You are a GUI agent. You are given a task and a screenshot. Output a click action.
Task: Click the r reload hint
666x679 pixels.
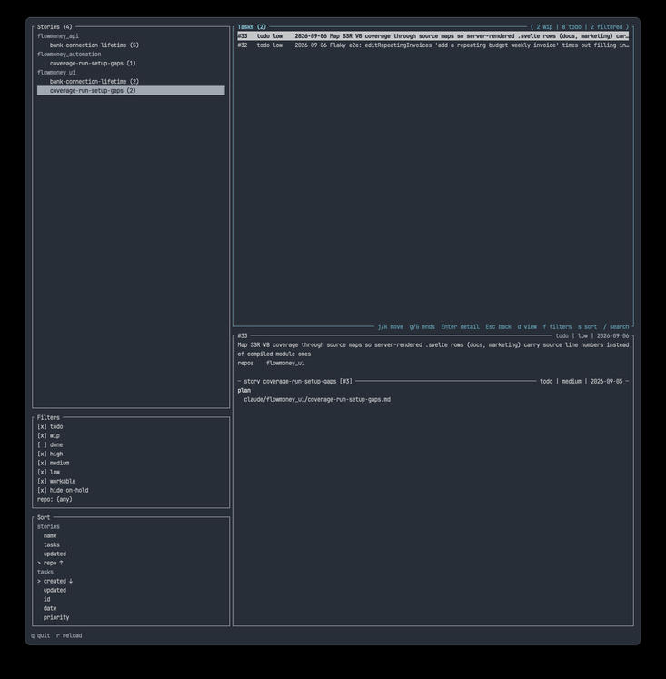pyautogui.click(x=69, y=635)
